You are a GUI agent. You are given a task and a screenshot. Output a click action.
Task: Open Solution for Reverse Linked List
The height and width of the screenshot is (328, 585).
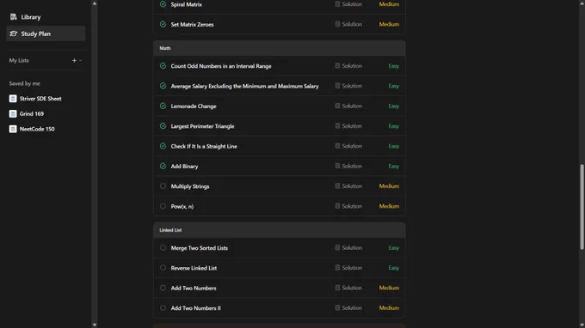[x=348, y=268]
